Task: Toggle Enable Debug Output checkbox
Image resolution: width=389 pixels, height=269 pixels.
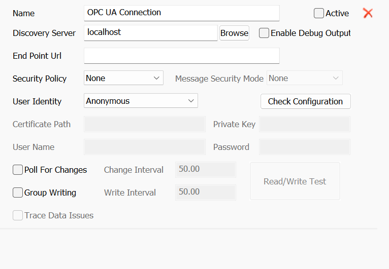Action: [264, 33]
